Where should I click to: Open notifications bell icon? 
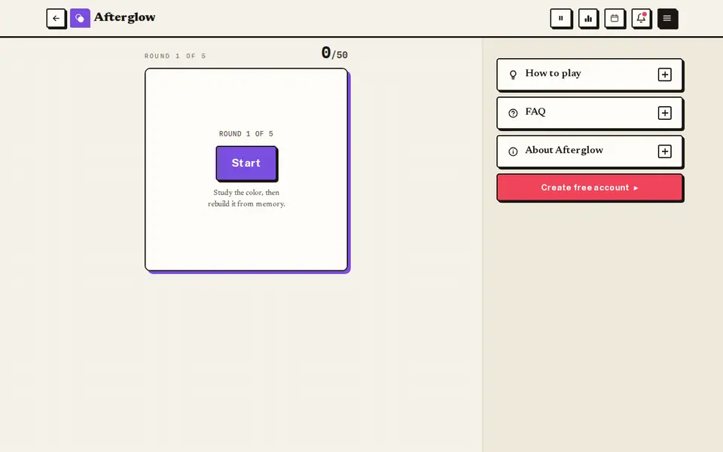[641, 18]
